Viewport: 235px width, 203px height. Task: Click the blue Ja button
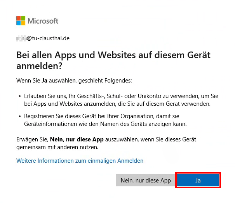(198, 180)
